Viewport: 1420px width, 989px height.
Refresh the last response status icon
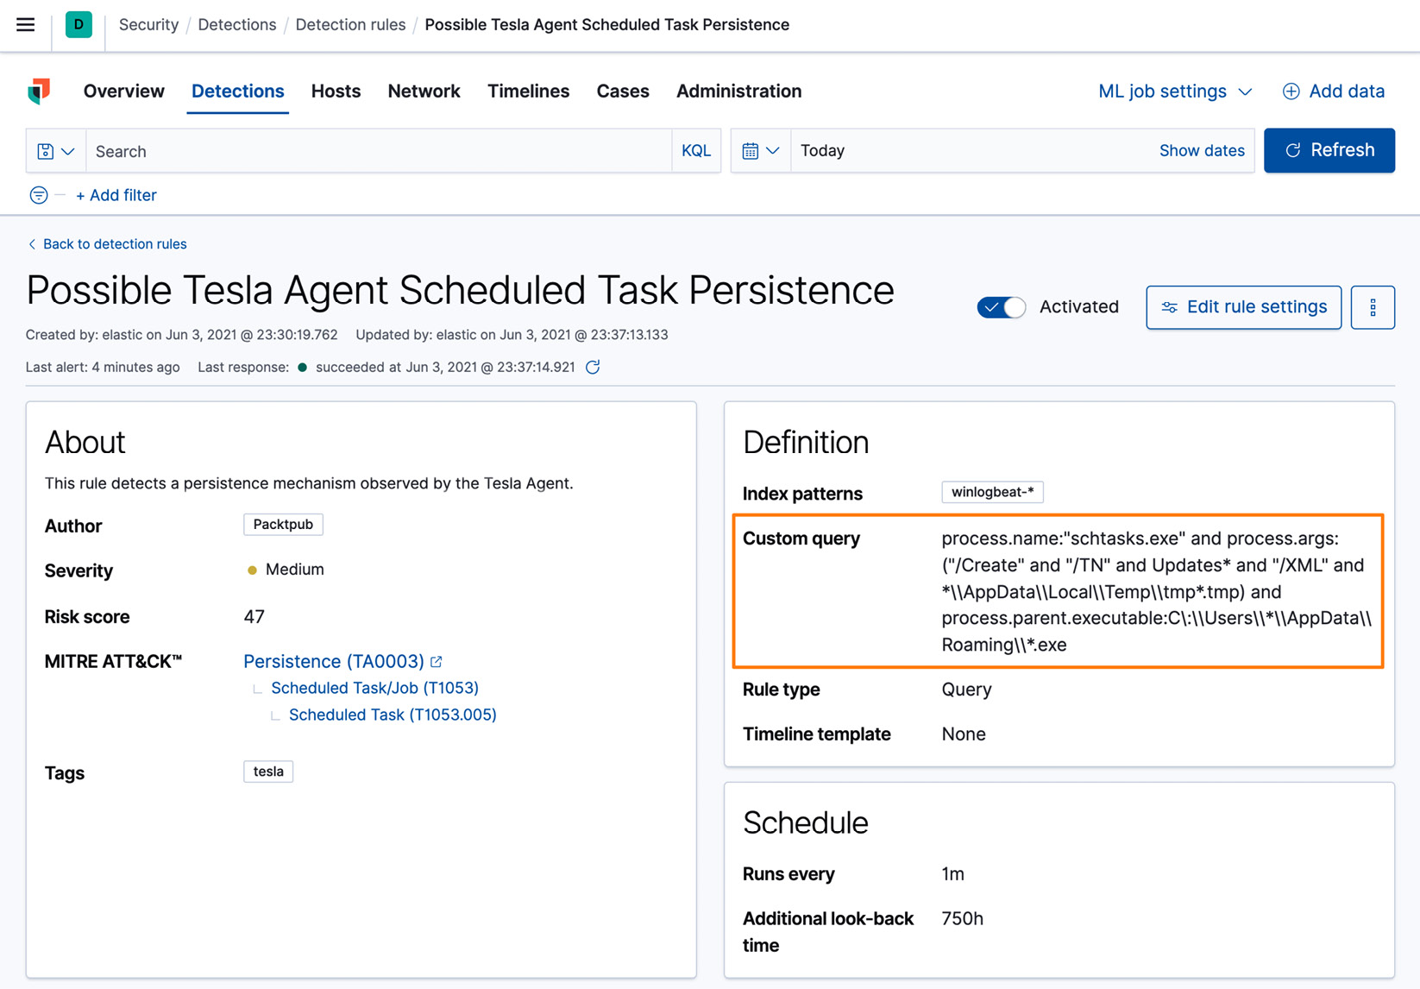point(593,367)
